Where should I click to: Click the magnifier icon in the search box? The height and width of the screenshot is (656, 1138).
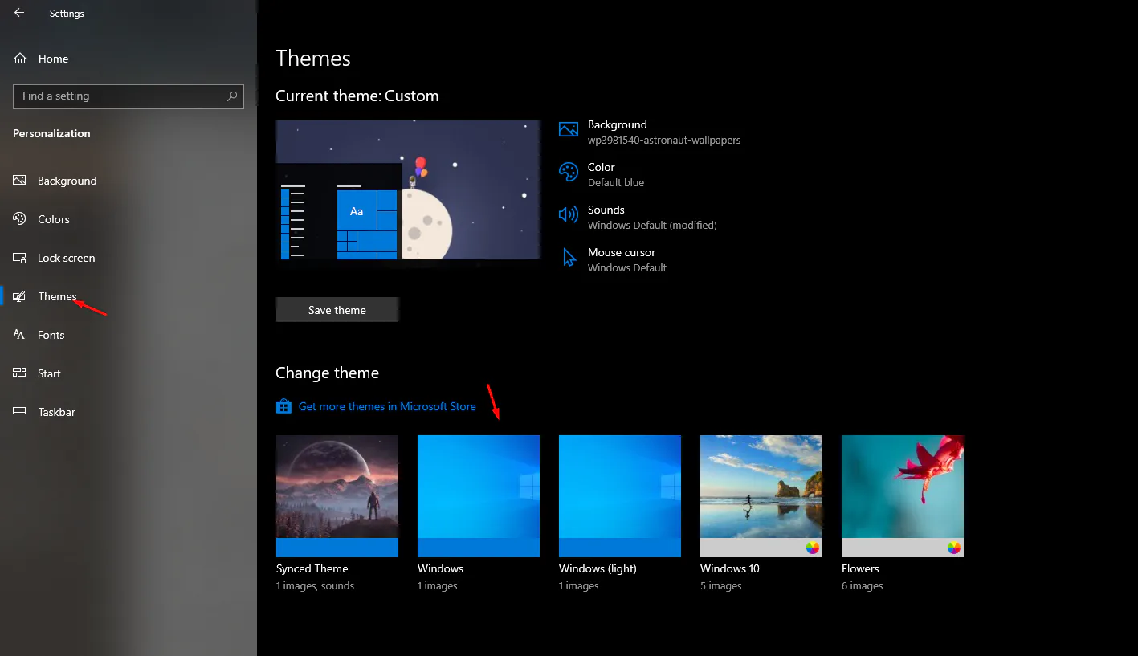pos(232,96)
